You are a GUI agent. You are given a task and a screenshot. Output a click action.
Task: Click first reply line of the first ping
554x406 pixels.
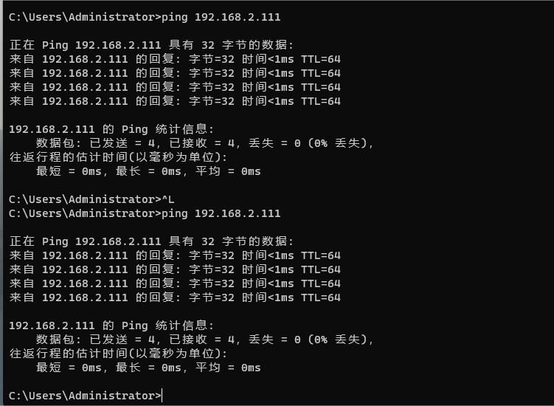tap(175, 59)
